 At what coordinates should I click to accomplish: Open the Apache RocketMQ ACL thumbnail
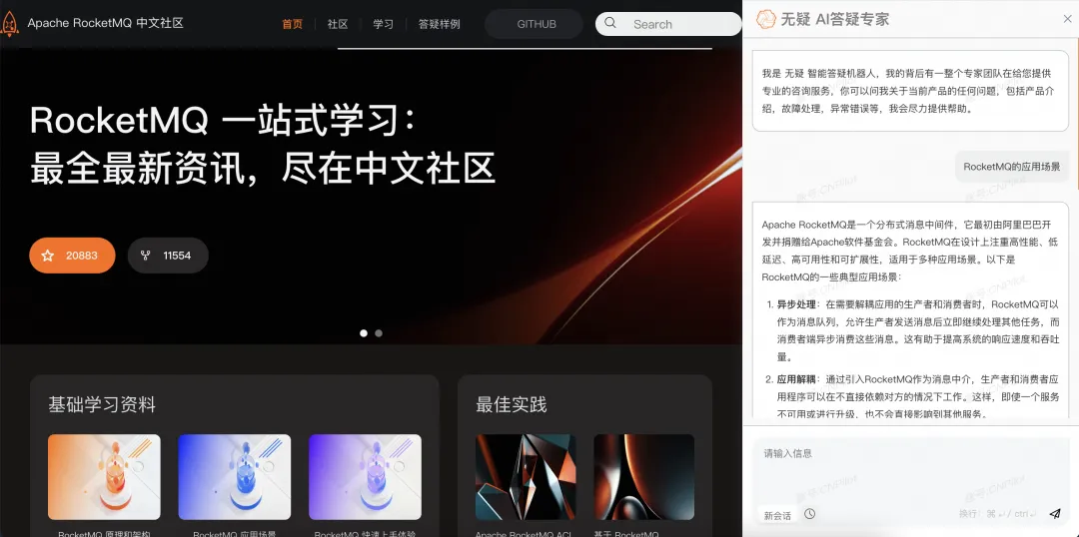[x=526, y=476]
